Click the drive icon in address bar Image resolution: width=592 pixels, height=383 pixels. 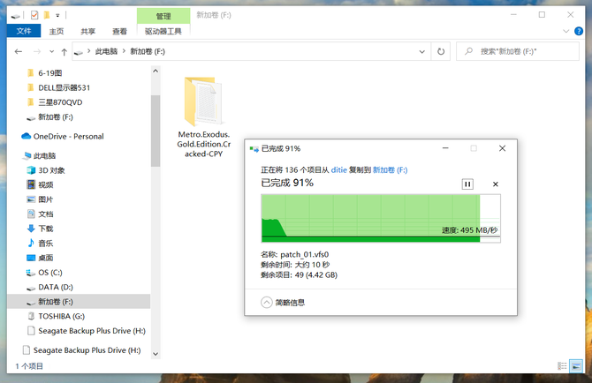point(78,52)
